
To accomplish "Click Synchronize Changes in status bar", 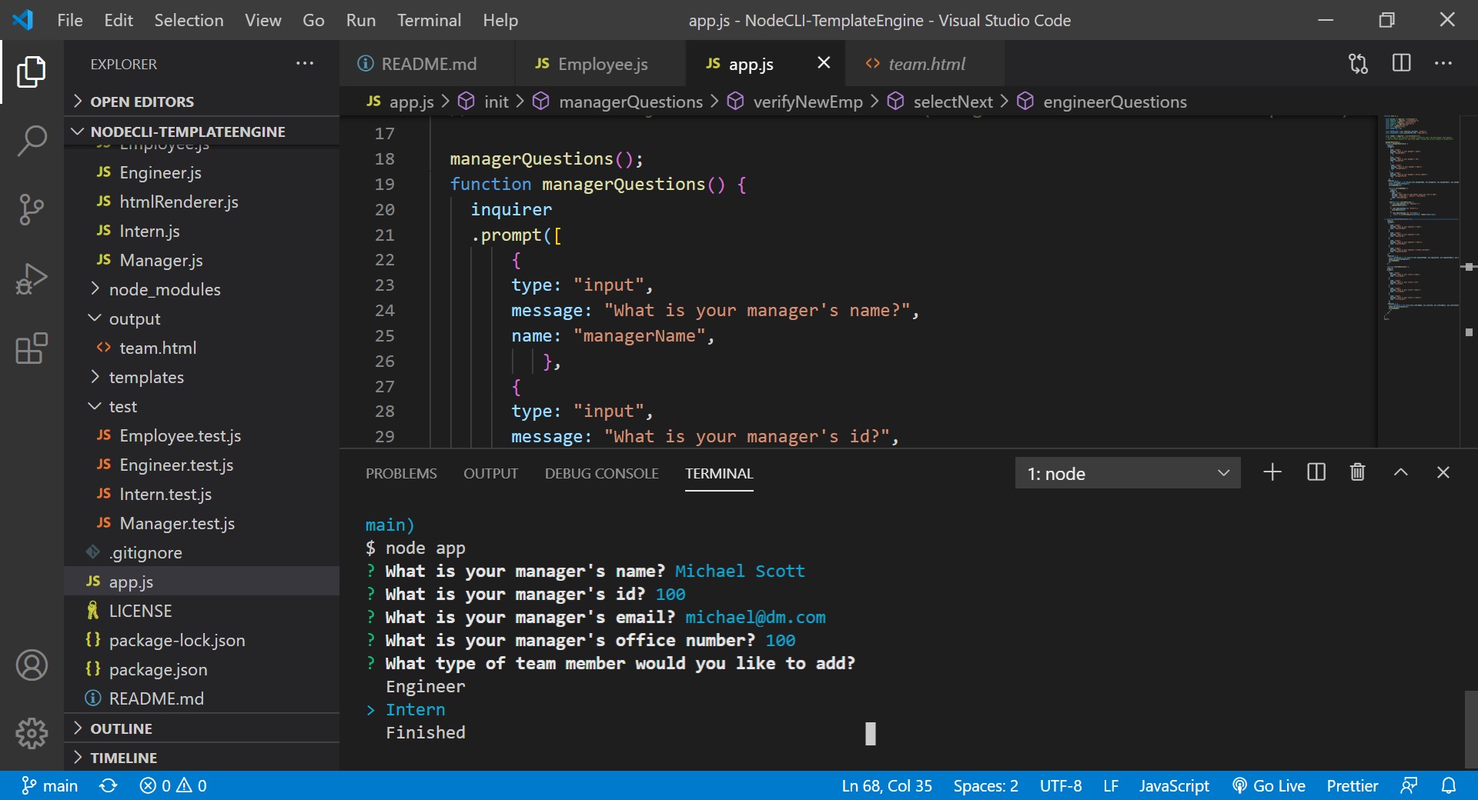I will pos(109,785).
